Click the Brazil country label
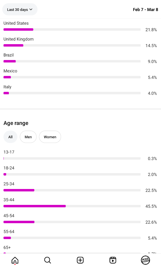 (x=9, y=55)
